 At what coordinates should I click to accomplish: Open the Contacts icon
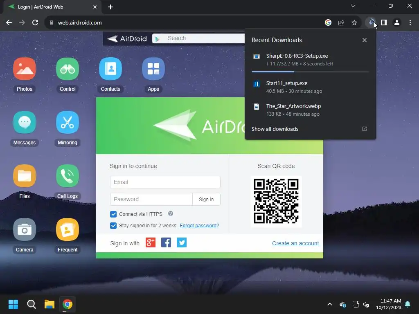point(110,69)
